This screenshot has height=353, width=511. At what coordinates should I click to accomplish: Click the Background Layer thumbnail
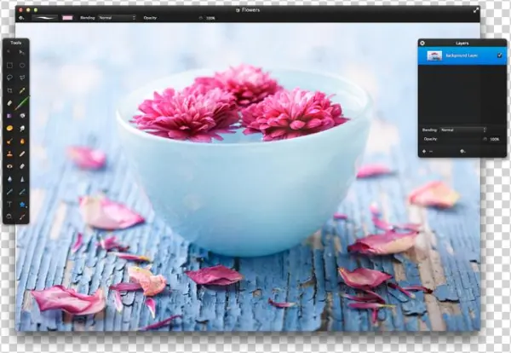pos(433,55)
